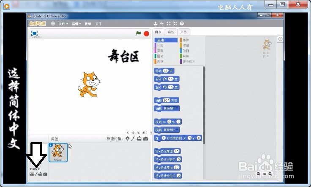Click the y value in 移到 x y block
Viewport: 311px width, 187px height.
[x=178, y=122]
